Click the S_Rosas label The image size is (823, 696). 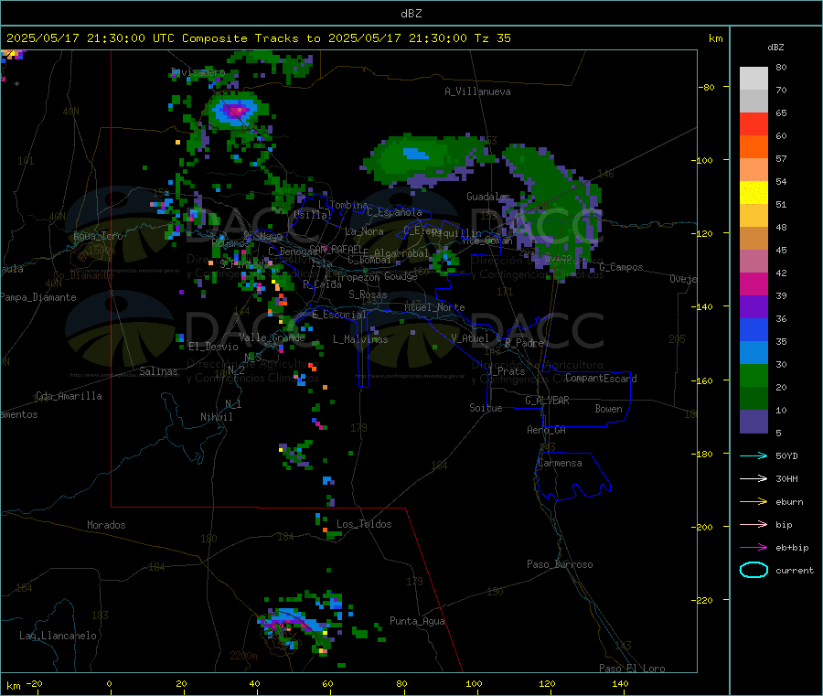[x=368, y=294]
